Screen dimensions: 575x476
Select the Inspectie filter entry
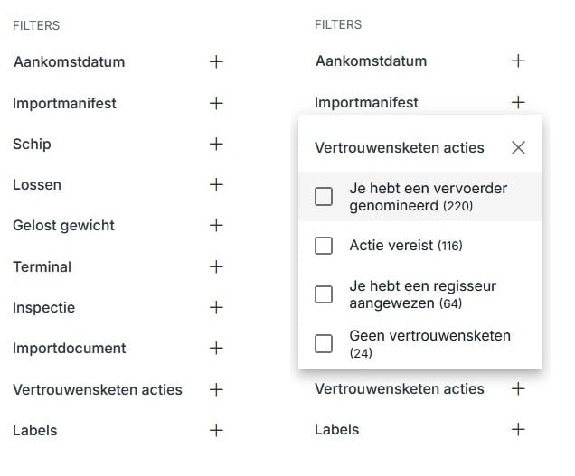pos(43,307)
